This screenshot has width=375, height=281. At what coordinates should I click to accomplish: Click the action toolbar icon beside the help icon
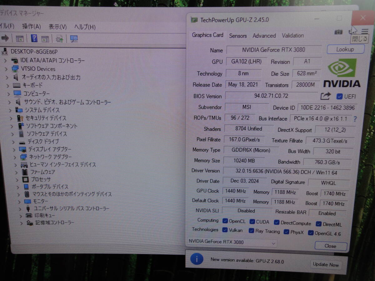[x=45, y=39]
